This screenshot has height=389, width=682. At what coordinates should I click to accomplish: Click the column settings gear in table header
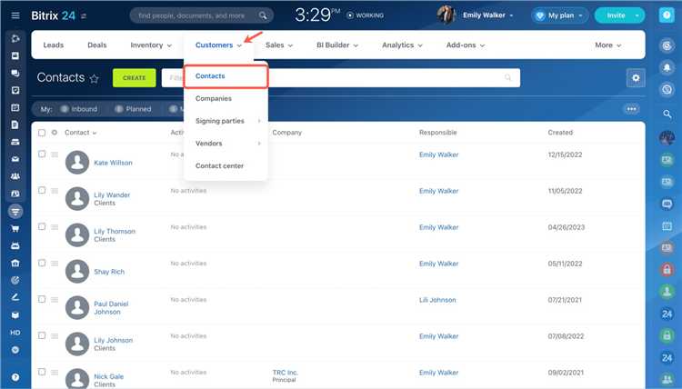55,133
